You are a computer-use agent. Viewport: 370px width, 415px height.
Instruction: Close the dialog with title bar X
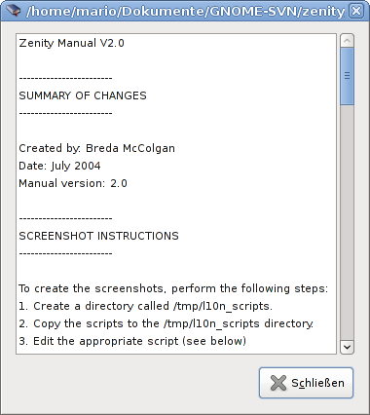pos(356,11)
